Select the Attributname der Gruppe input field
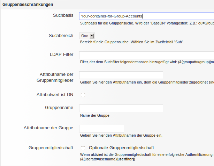214x166 pixels. coord(102,128)
